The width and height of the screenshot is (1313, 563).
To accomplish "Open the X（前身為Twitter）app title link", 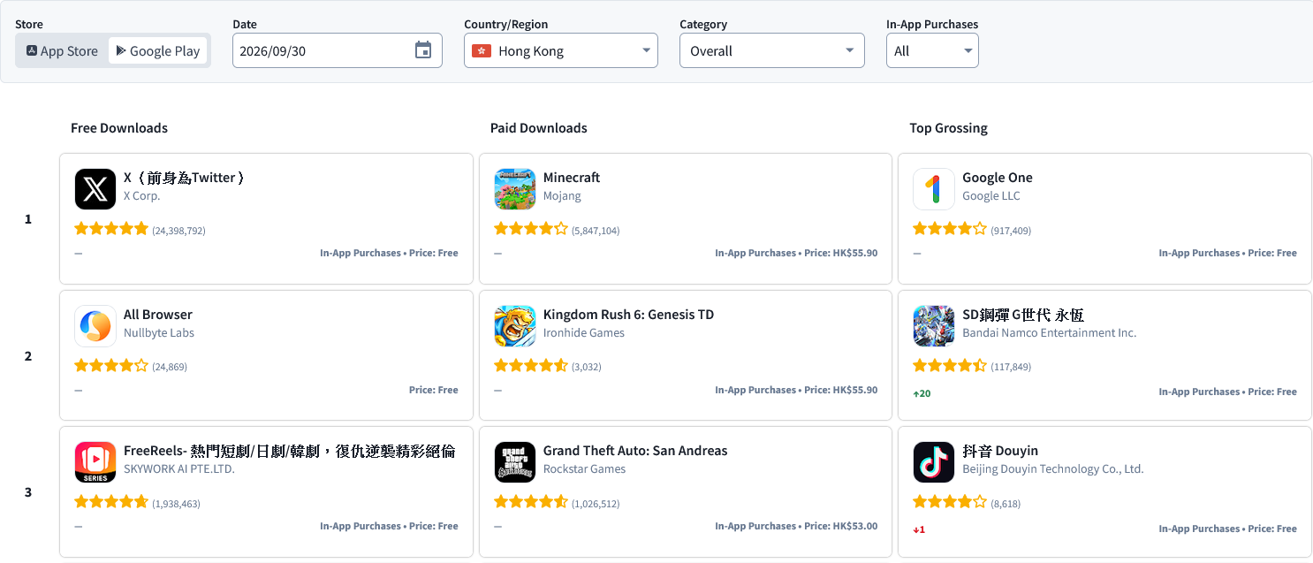I will click(185, 178).
